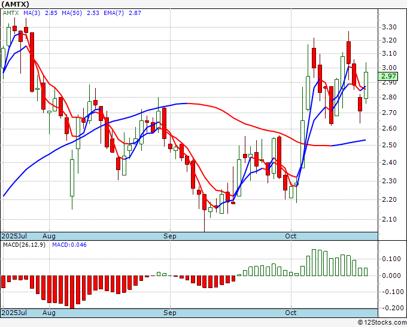Click the 0.100 MACD axis label

391,259
